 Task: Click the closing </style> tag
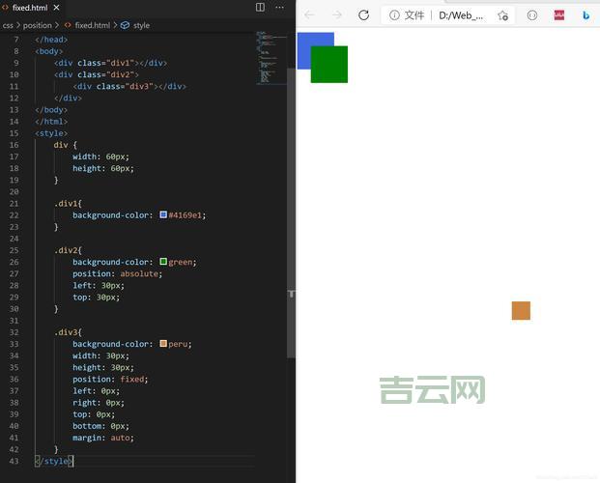[53, 461]
